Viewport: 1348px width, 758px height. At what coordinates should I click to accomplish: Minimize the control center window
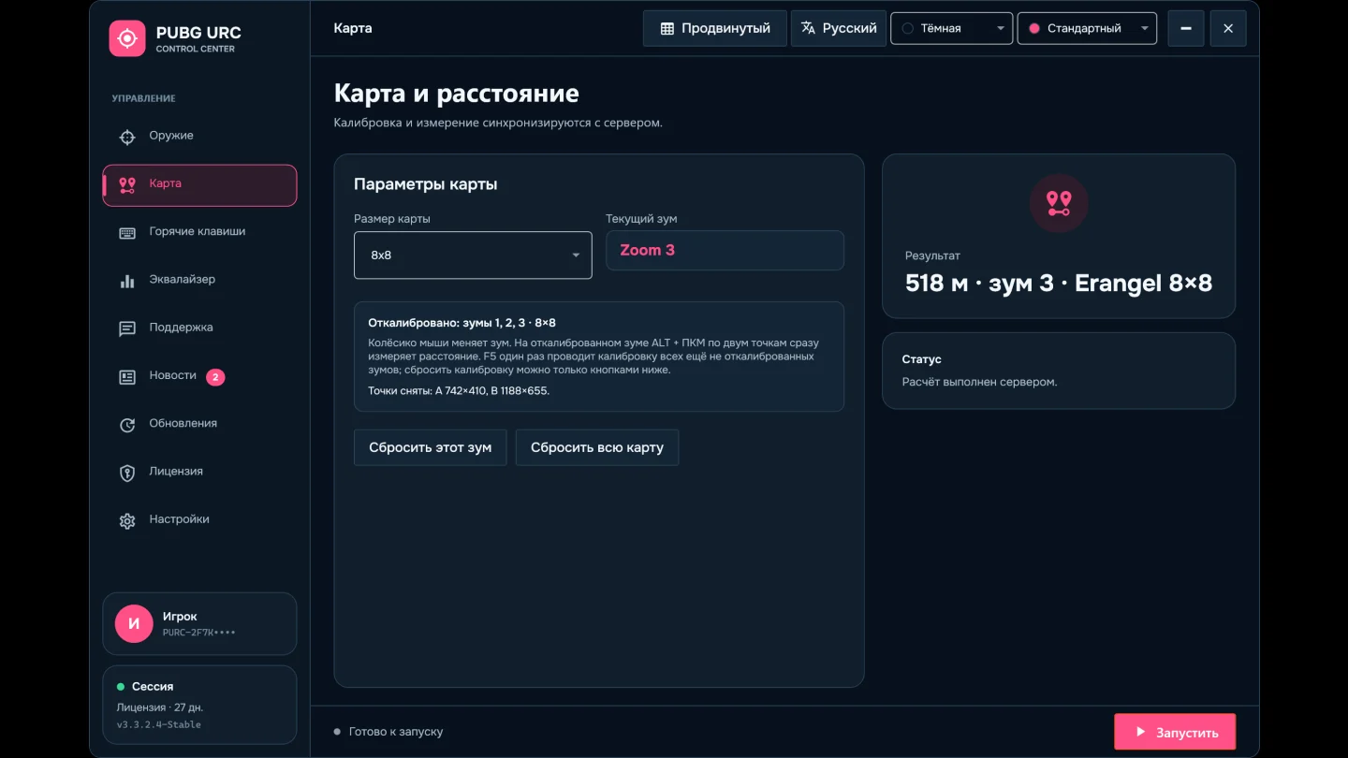coord(1186,28)
